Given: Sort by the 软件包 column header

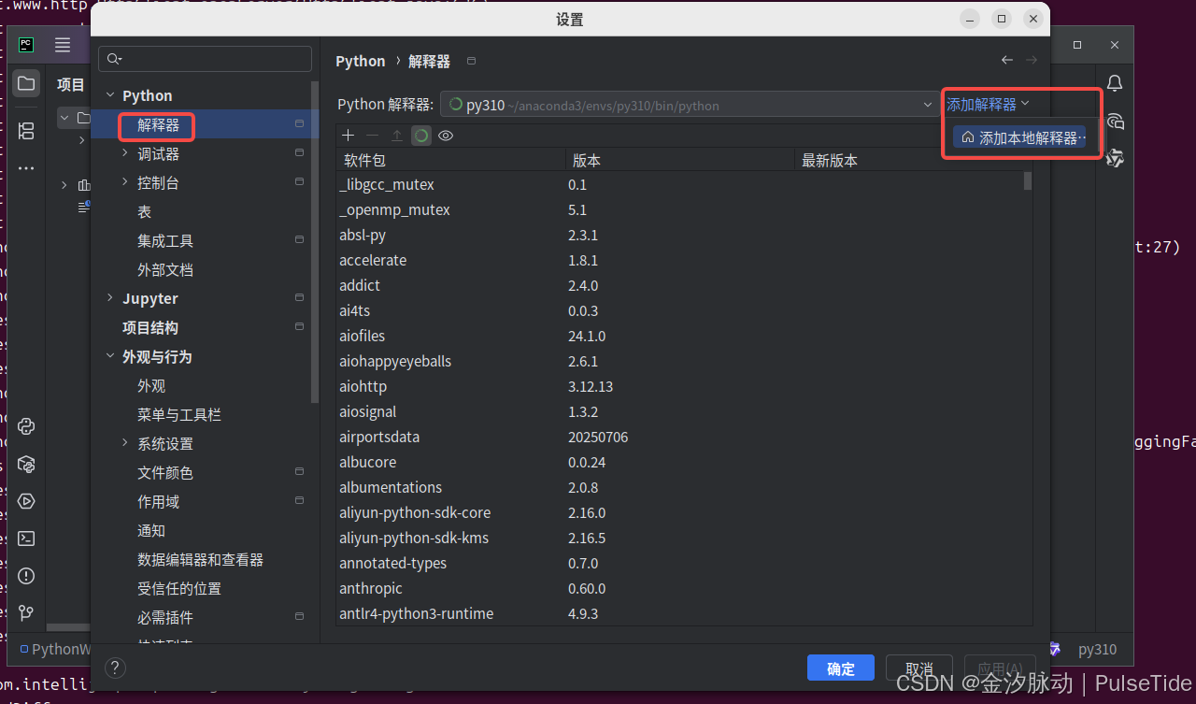Looking at the screenshot, I should [x=451, y=160].
